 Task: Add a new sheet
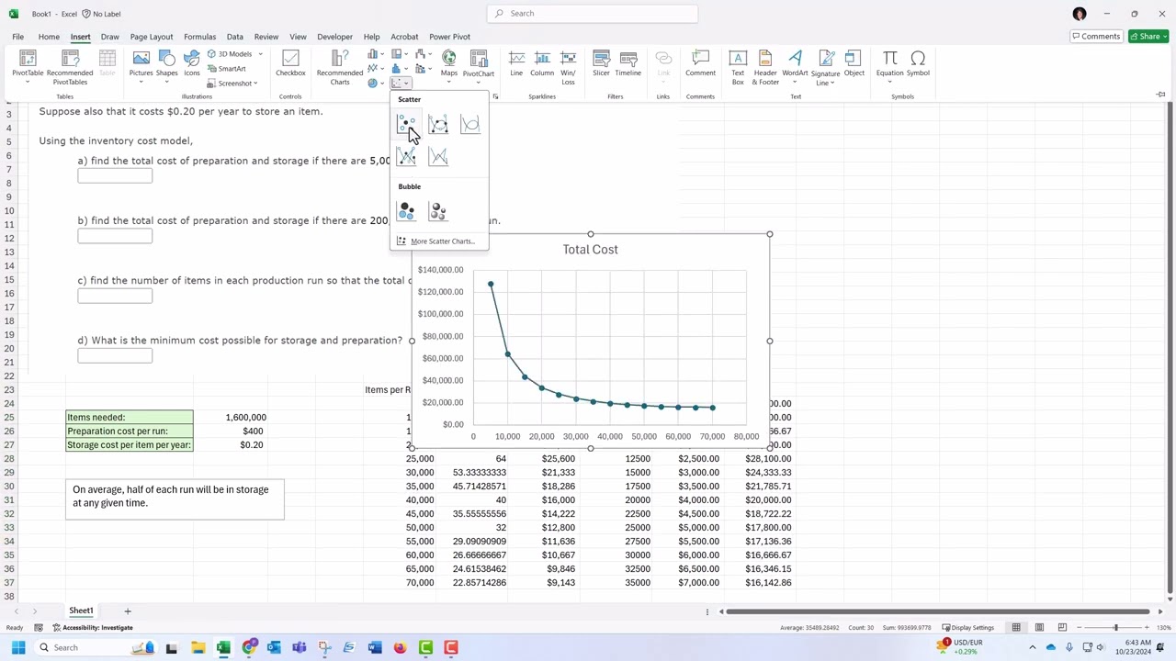(128, 611)
